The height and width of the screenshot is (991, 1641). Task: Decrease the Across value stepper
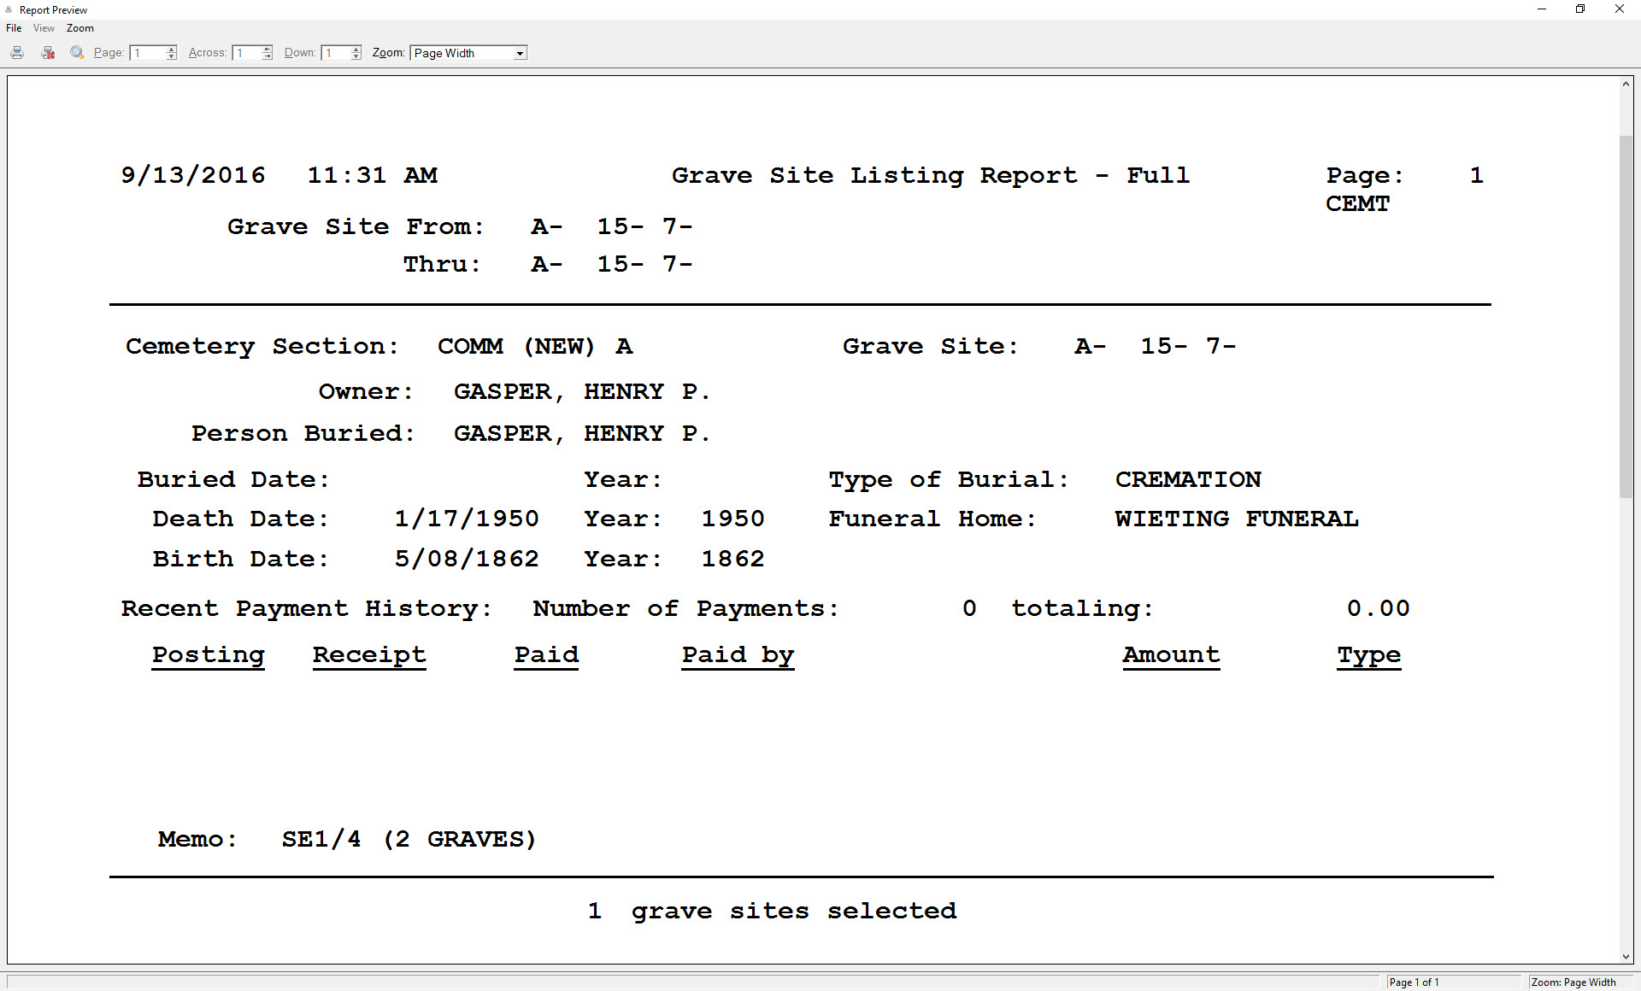[x=268, y=56]
